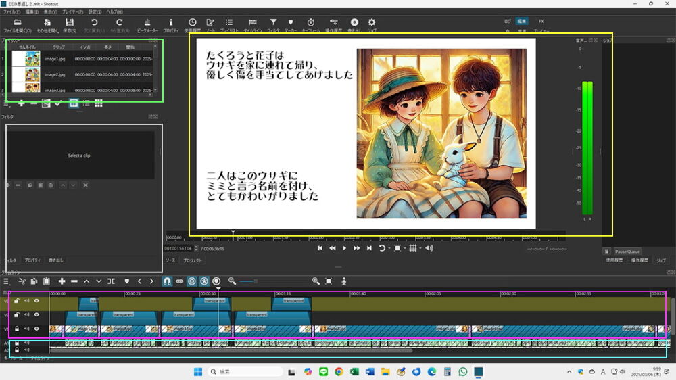Screen dimensions: 676x380
Task: Open the Keyframes (キーフレーム) stopwatch icon
Action: click(x=310, y=22)
